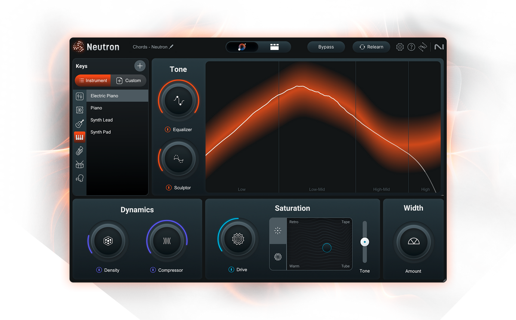Viewport: 516px width, 320px height.
Task: Select the mixer faders category icon
Action: click(80, 96)
